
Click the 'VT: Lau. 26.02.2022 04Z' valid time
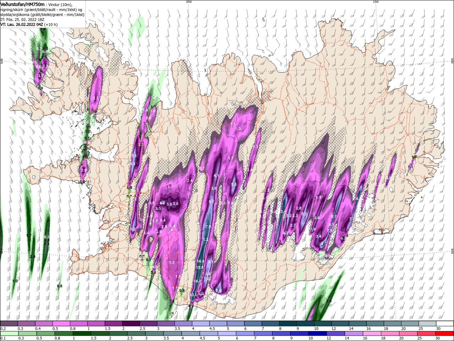[22, 25]
